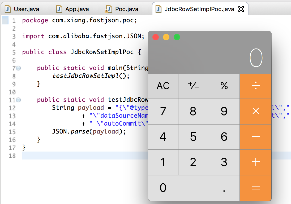291x204 pixels.
Task: Tap the 9 key on Calculator
Action: point(224,111)
